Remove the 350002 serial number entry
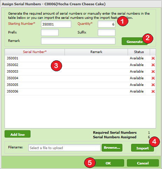 153,65
